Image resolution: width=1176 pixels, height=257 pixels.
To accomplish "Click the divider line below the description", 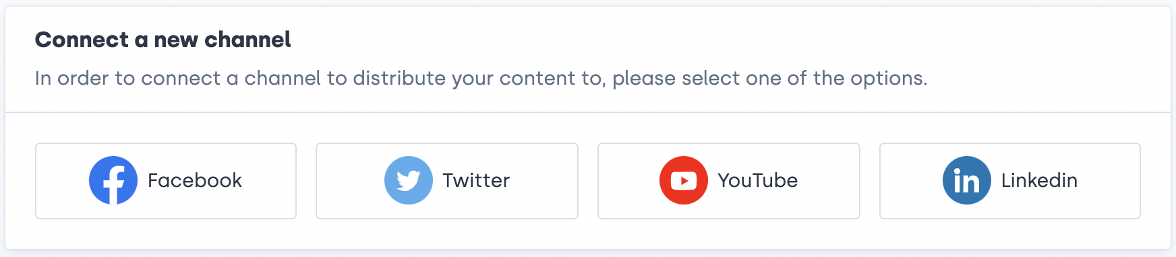I will [588, 112].
